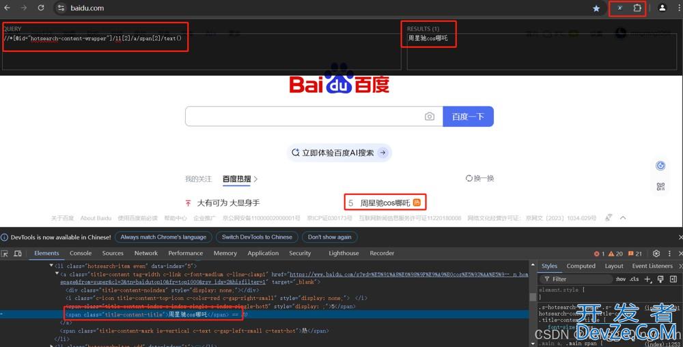The width and height of the screenshot is (683, 347).
Task: Toggle the .cls element classes button
Action: (635, 279)
